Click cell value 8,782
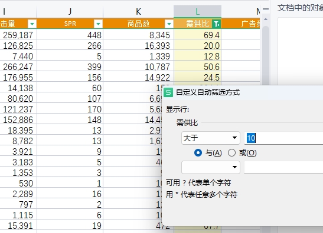 tap(22, 141)
